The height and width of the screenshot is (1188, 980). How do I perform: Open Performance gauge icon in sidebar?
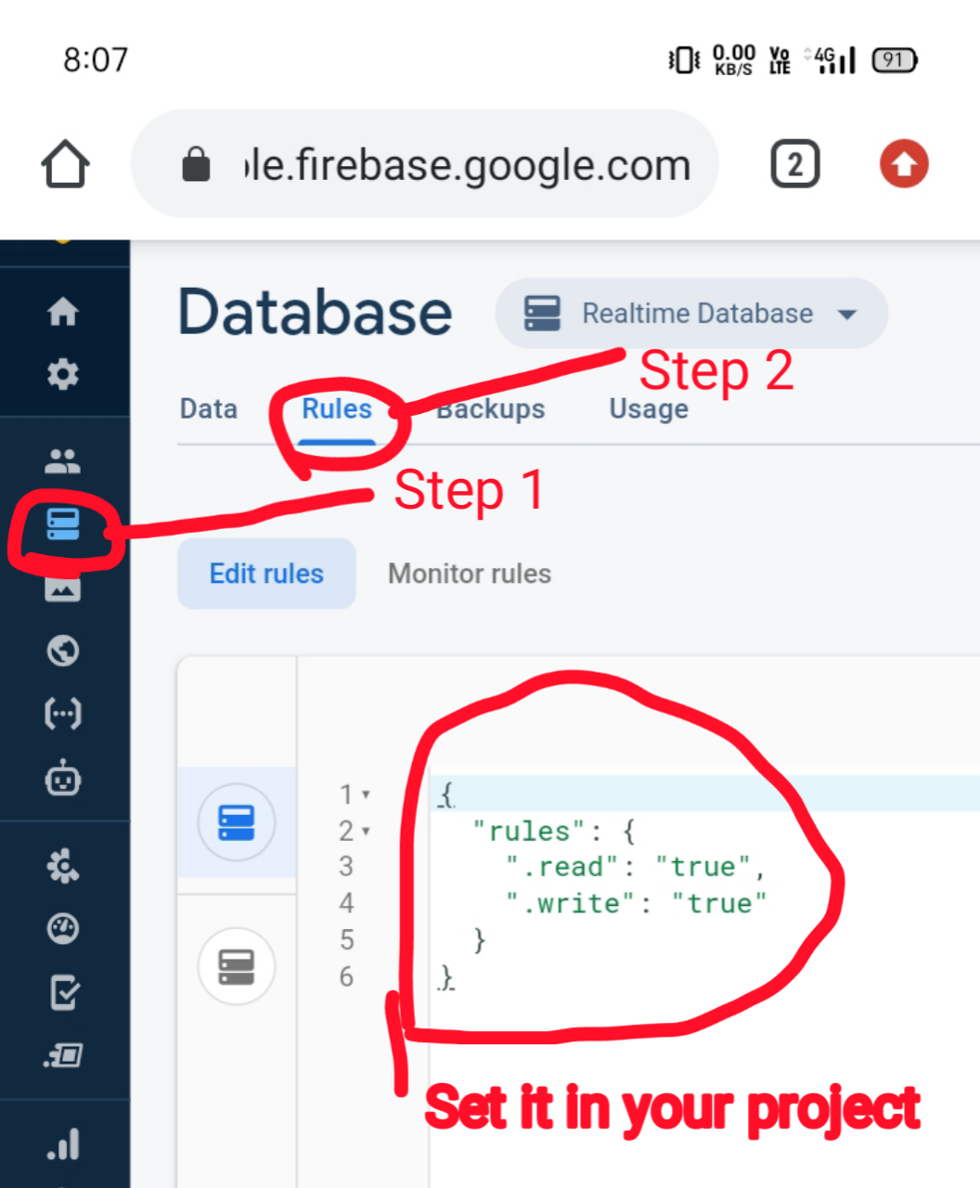click(x=63, y=929)
